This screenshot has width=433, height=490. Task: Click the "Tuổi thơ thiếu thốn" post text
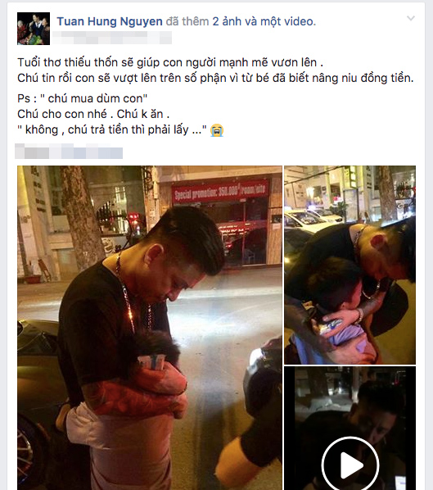(170, 62)
